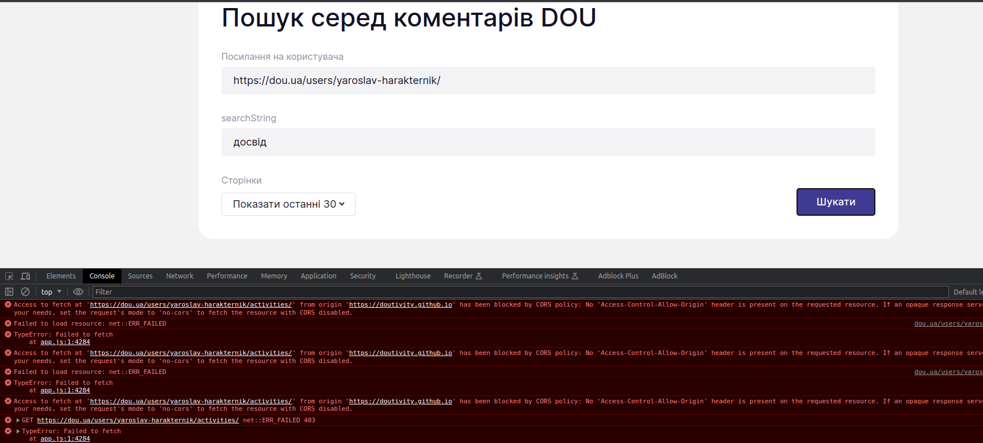Click the Пошук серед коментарів DOU heading
Screen dimensions: 983x443
[409, 18]
